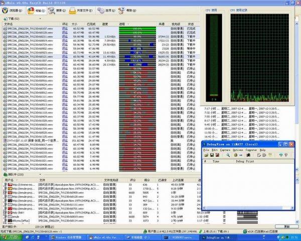Open the Options menu in DebugView
The height and width of the screenshot is (241, 301).
[x=237, y=150]
